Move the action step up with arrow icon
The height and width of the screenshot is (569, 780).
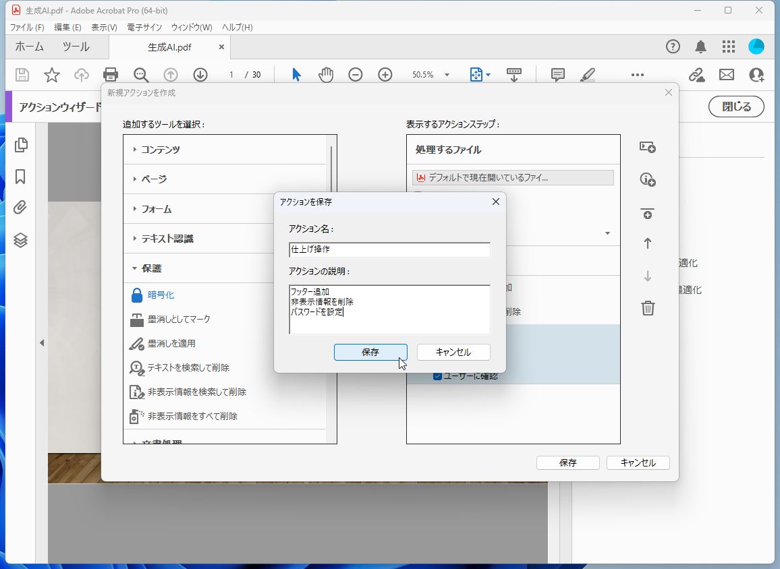(647, 243)
